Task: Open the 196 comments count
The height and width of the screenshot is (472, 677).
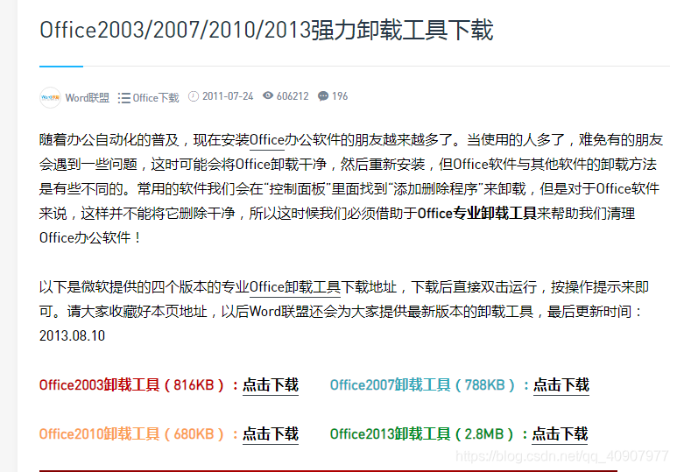Action: [x=340, y=96]
